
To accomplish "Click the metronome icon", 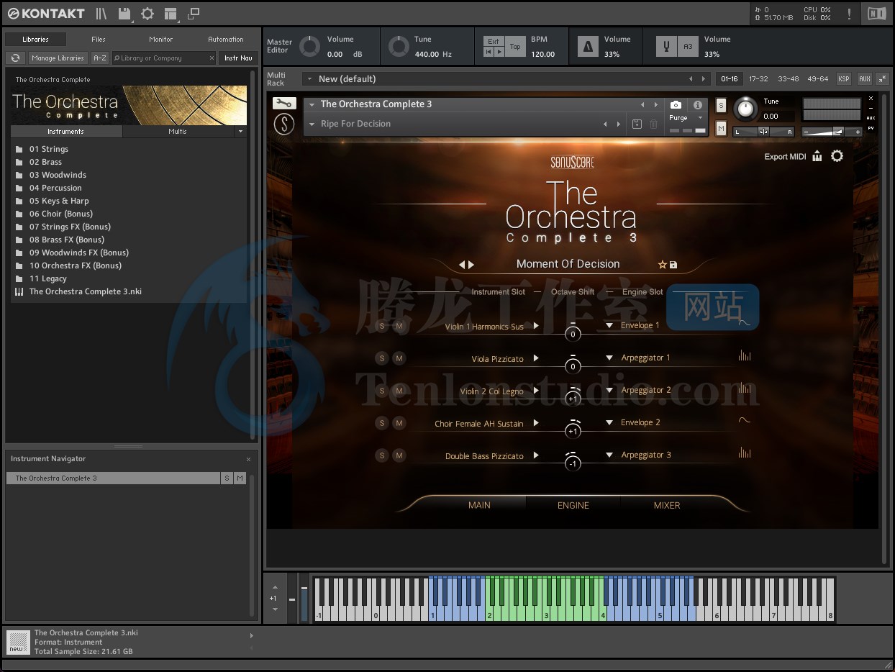I will click(588, 47).
